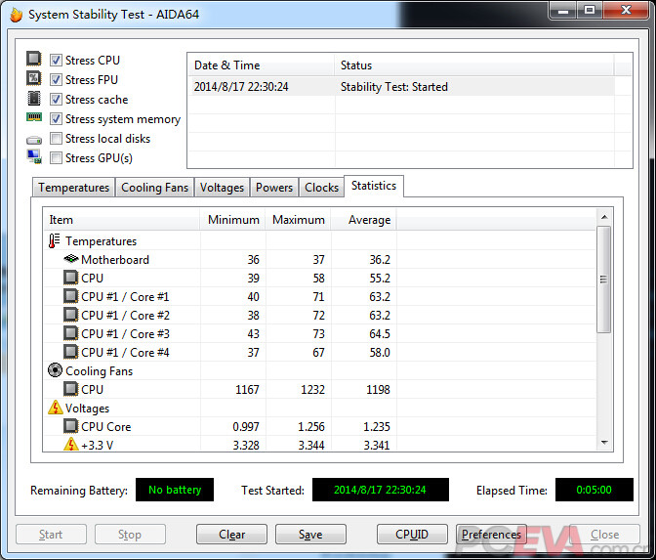Click the chip icon of CPU temperature row

pyautogui.click(x=70, y=278)
